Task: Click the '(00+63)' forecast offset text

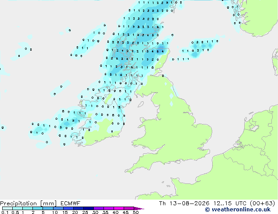Action: pos(263,204)
